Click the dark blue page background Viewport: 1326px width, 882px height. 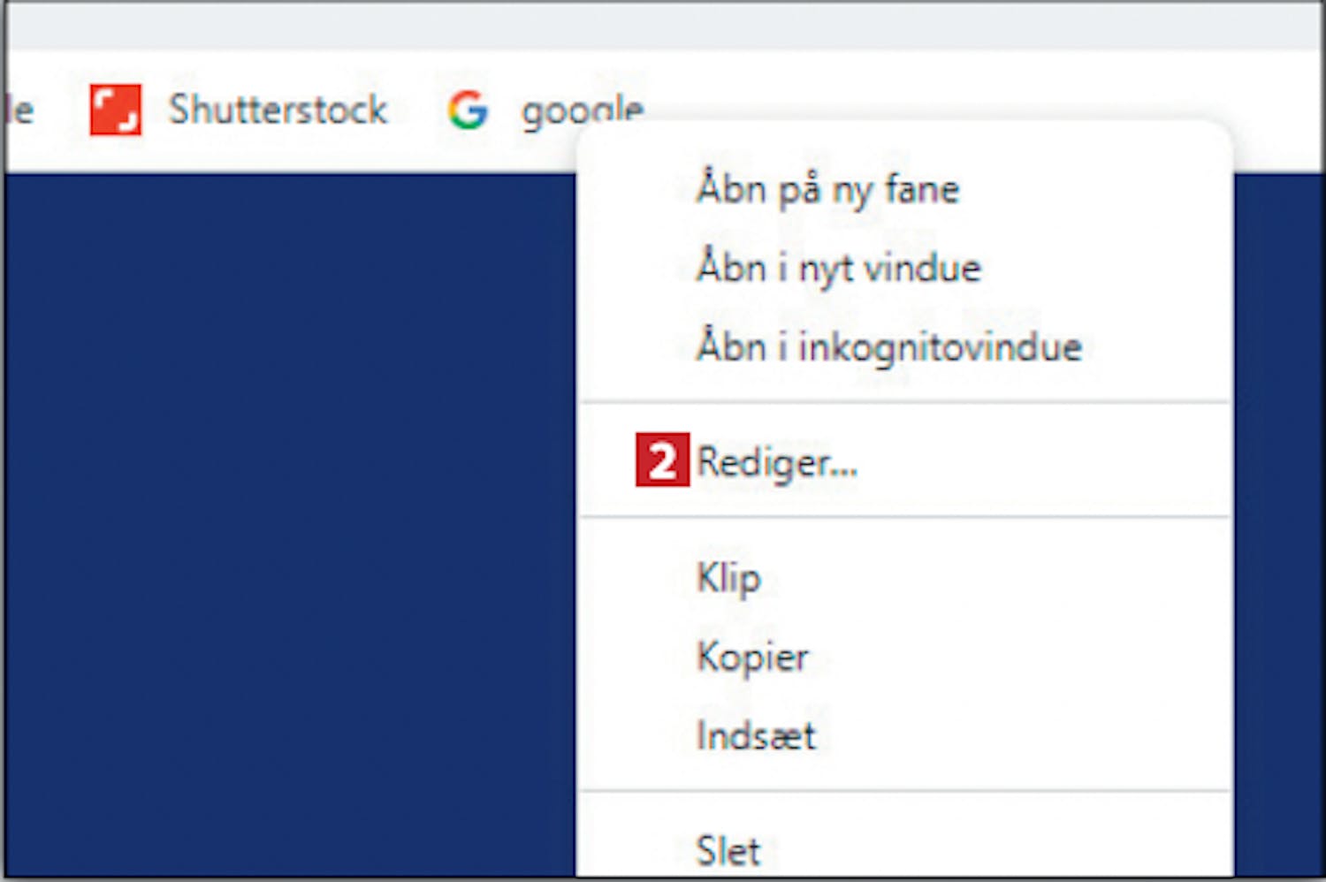(283, 530)
